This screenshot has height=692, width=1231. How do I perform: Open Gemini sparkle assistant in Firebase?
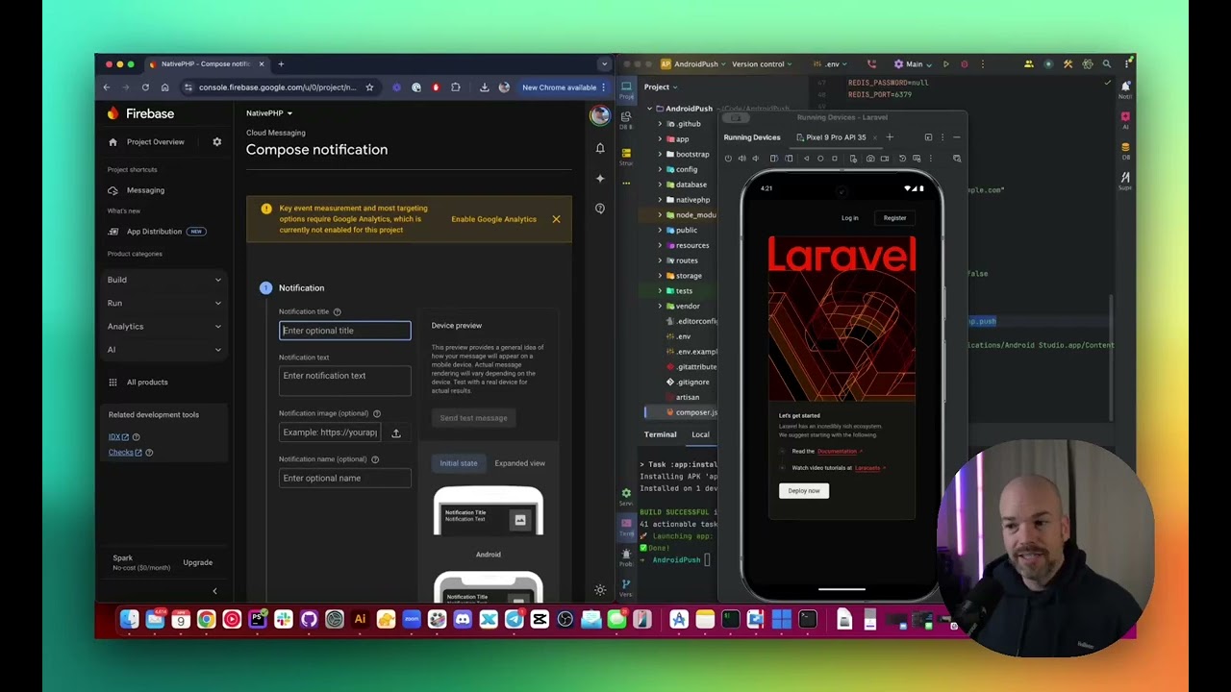[600, 178]
